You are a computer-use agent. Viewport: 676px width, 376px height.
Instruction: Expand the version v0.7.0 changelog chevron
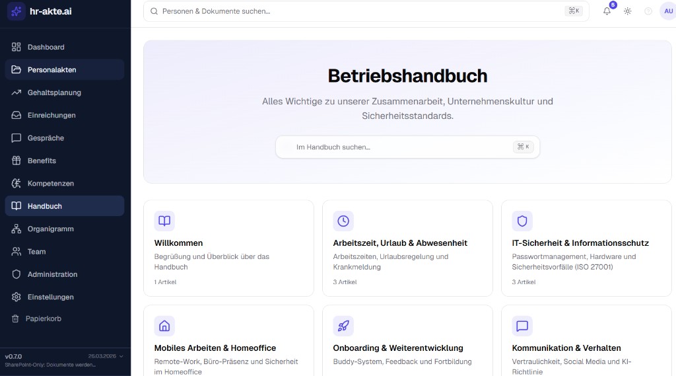(x=121, y=356)
